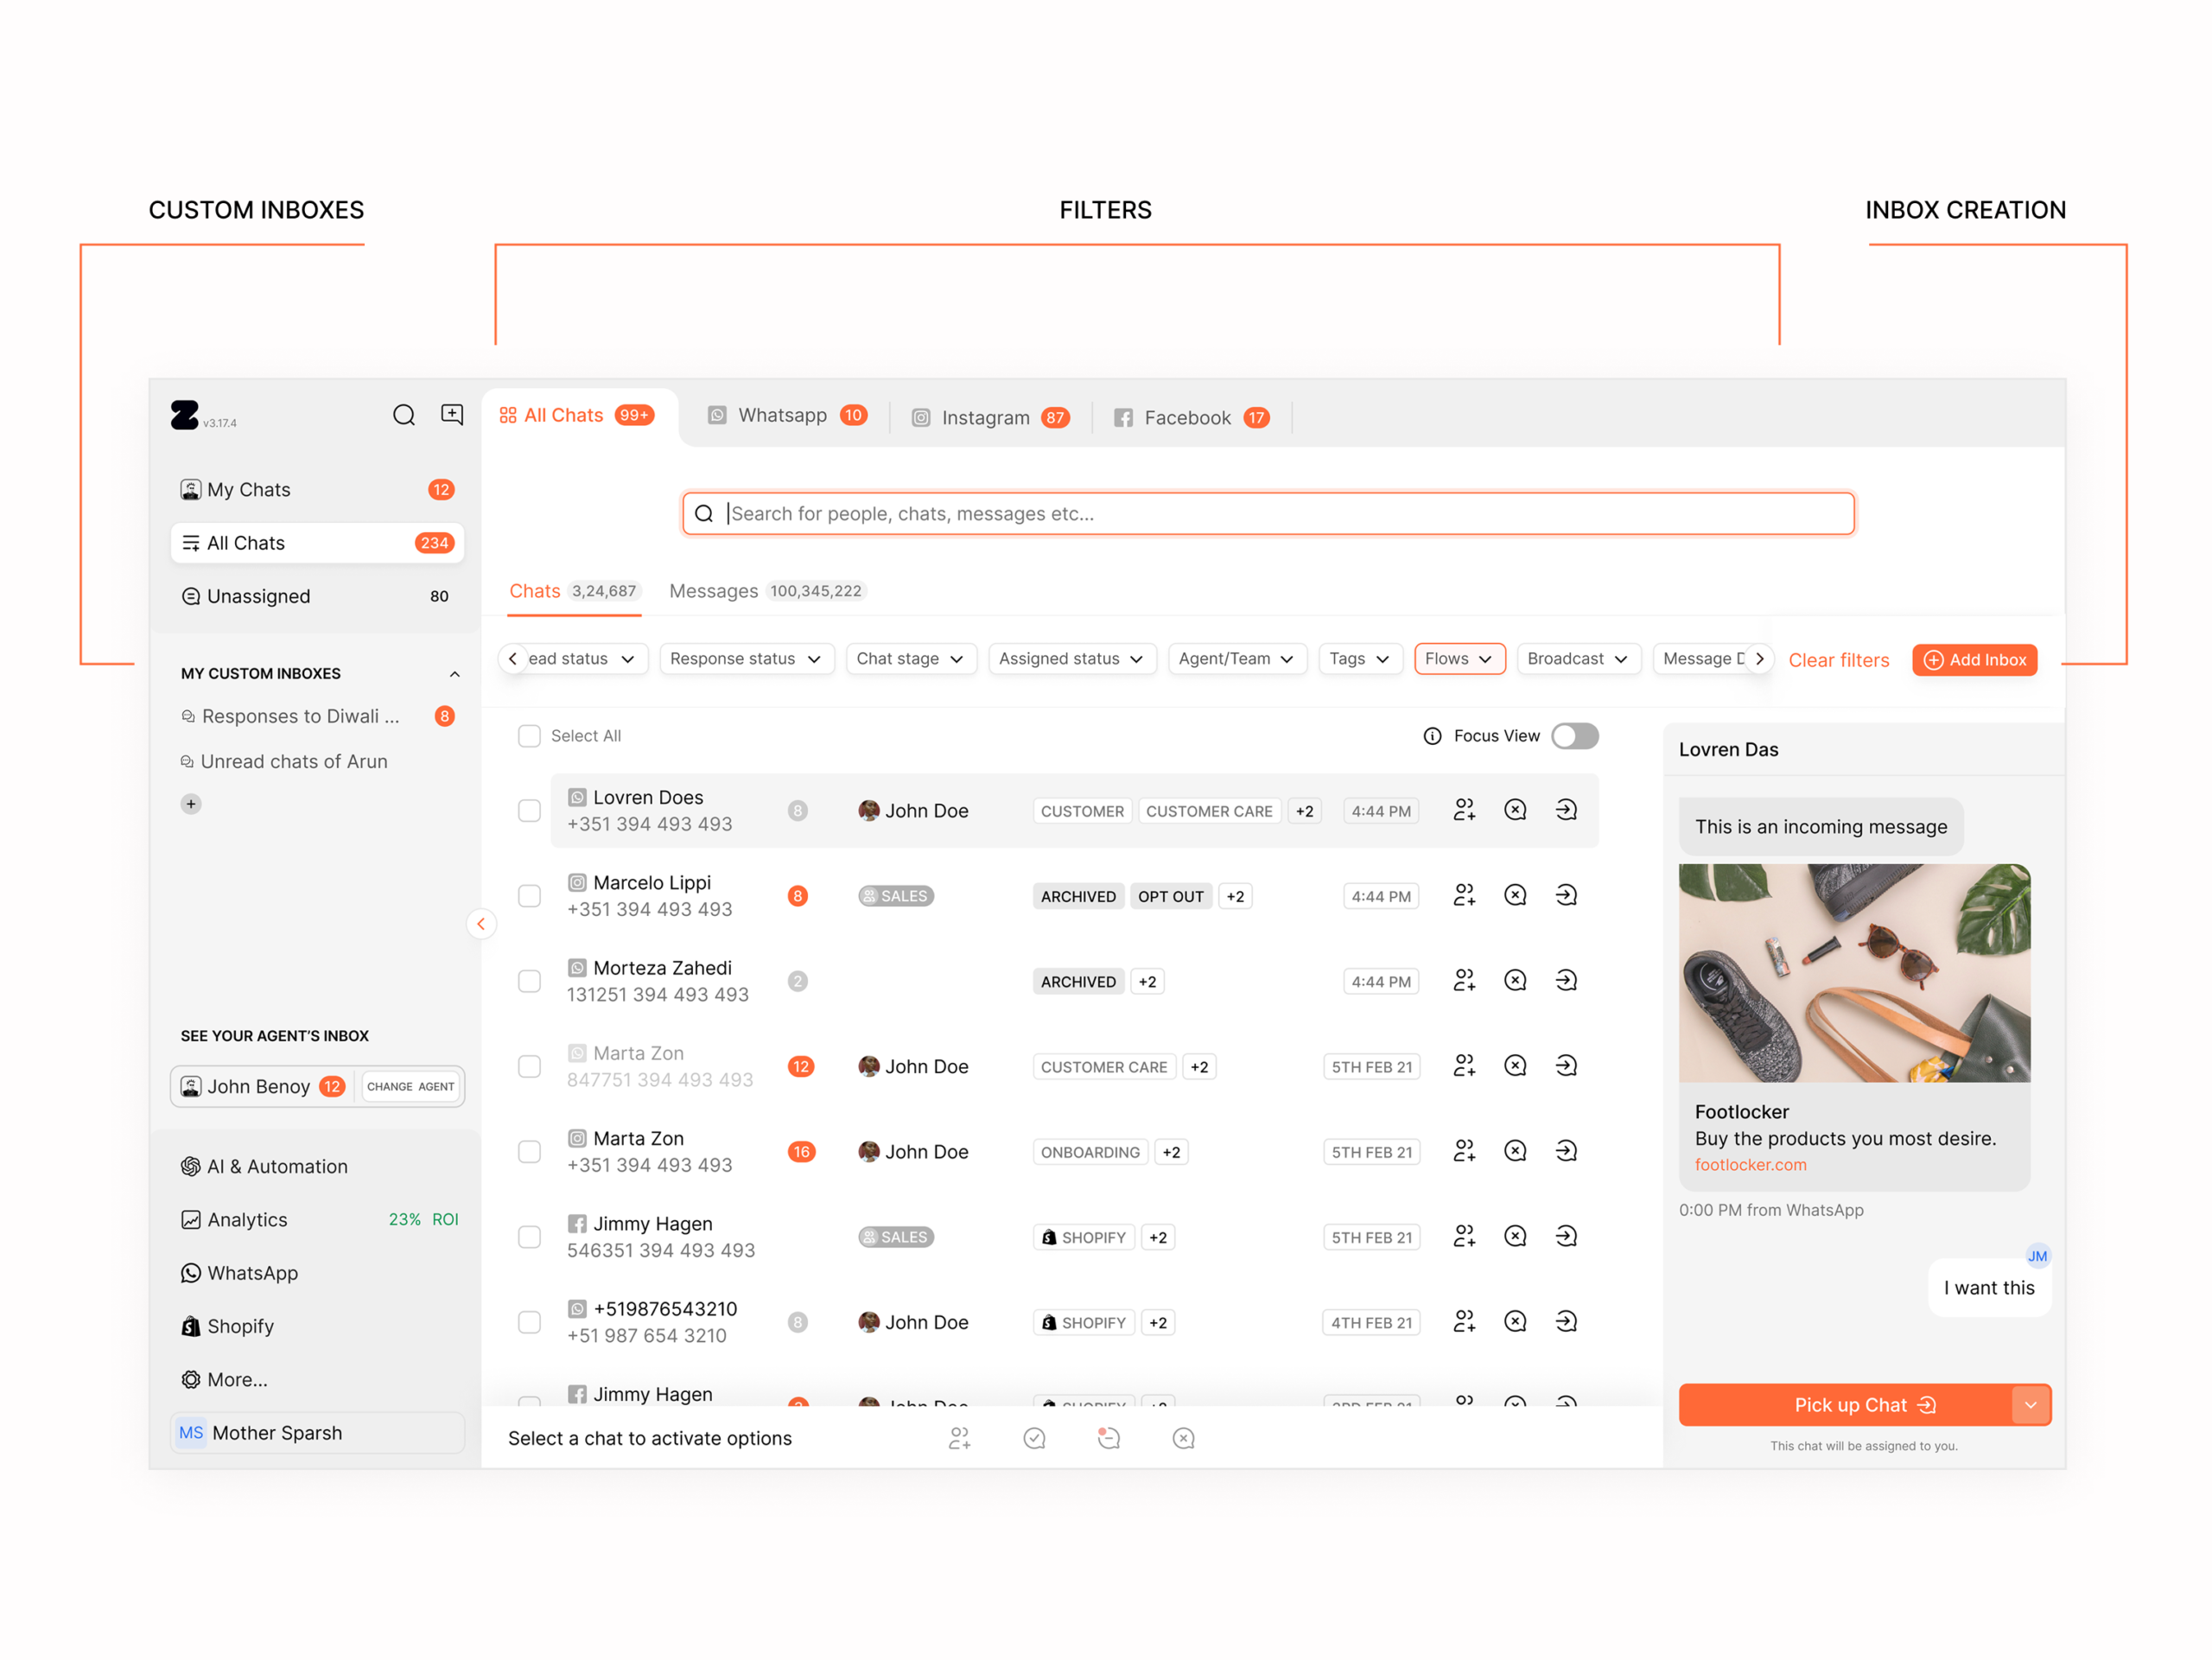The image size is (2212, 1660).
Task: Tick the checkbox on the Lovren Does row
Action: (529, 810)
